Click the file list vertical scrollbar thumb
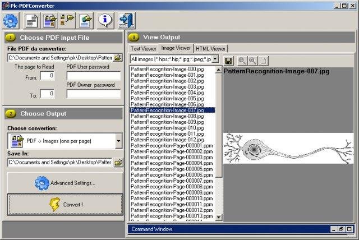The image size is (359, 240). 219,125
